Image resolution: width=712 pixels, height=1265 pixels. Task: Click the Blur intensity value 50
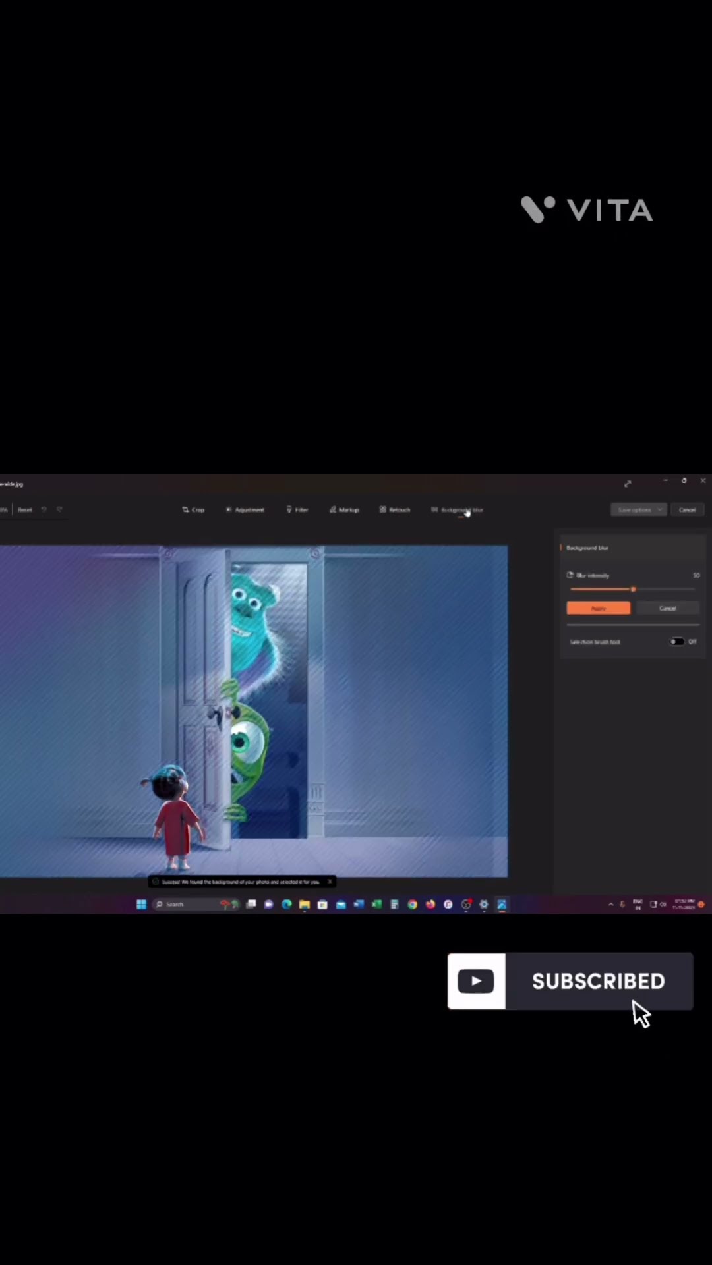tap(696, 575)
